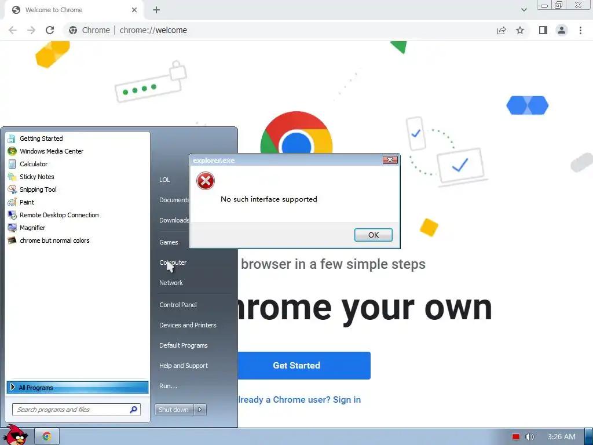Viewport: 593px width, 445px height.
Task: Open a new Chrome tab
Action: pyautogui.click(x=156, y=10)
